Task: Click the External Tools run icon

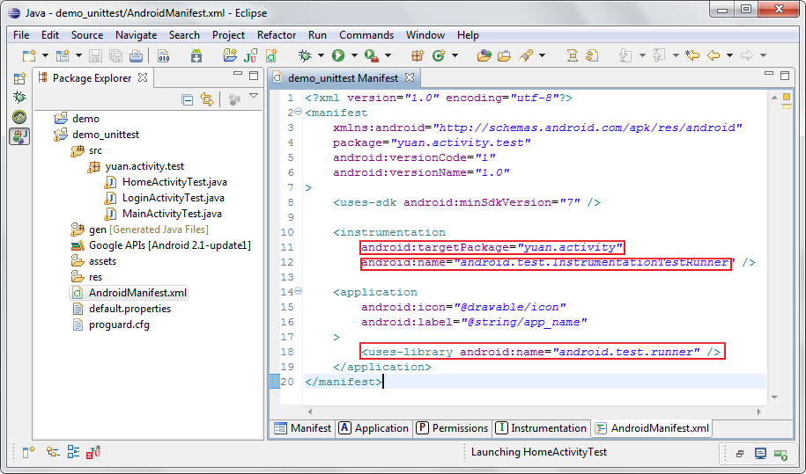Action: coord(372,55)
